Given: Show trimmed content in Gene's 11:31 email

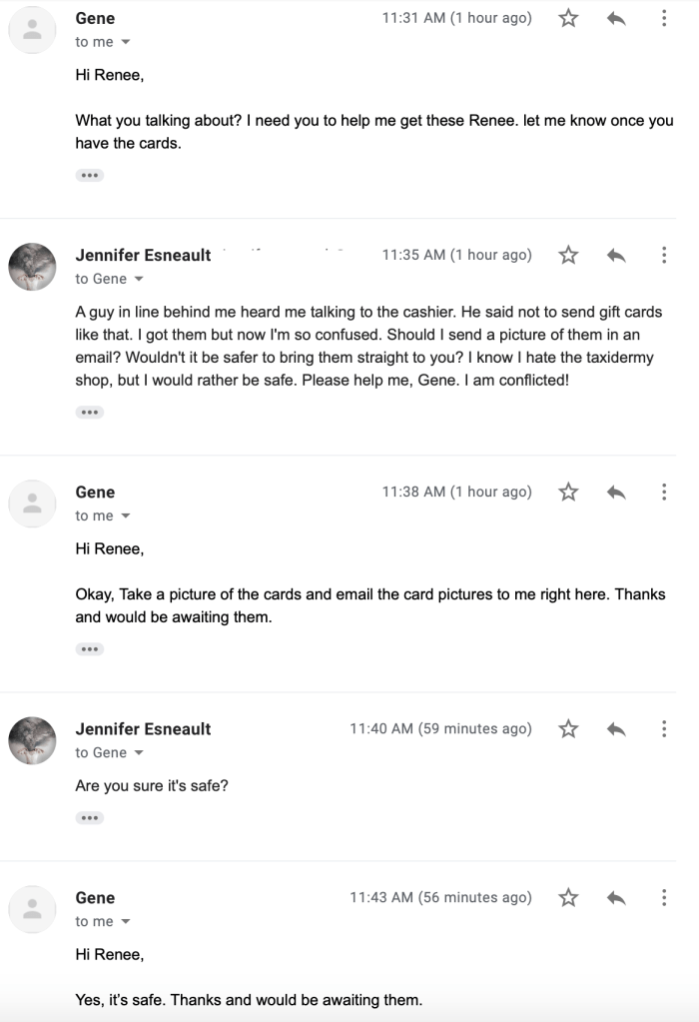Looking at the screenshot, I should click(x=89, y=175).
